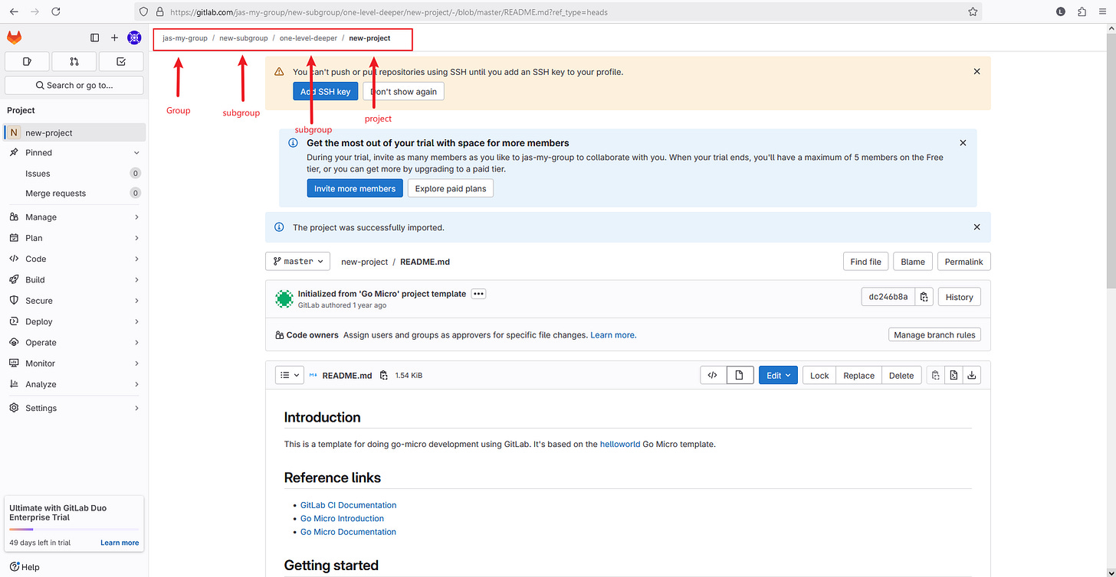Copy README.md file path
The image size is (1116, 577).
click(384, 375)
